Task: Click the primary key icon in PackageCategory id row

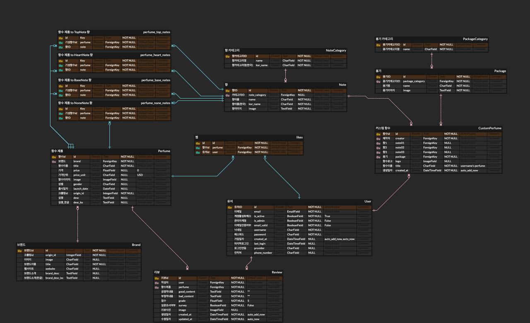Action: click(378, 44)
